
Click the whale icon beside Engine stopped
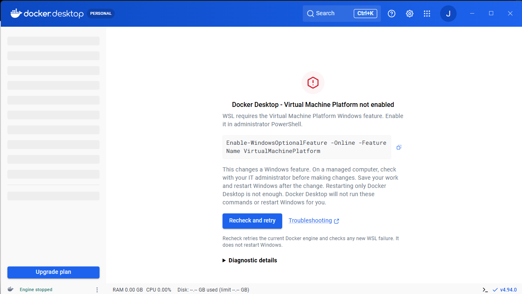tap(10, 289)
